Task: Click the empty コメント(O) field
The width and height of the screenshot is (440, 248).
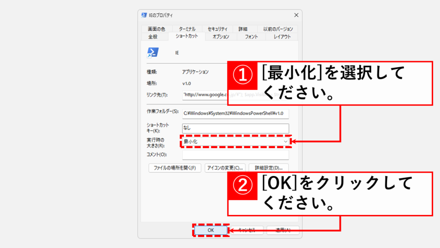Action: (x=235, y=155)
